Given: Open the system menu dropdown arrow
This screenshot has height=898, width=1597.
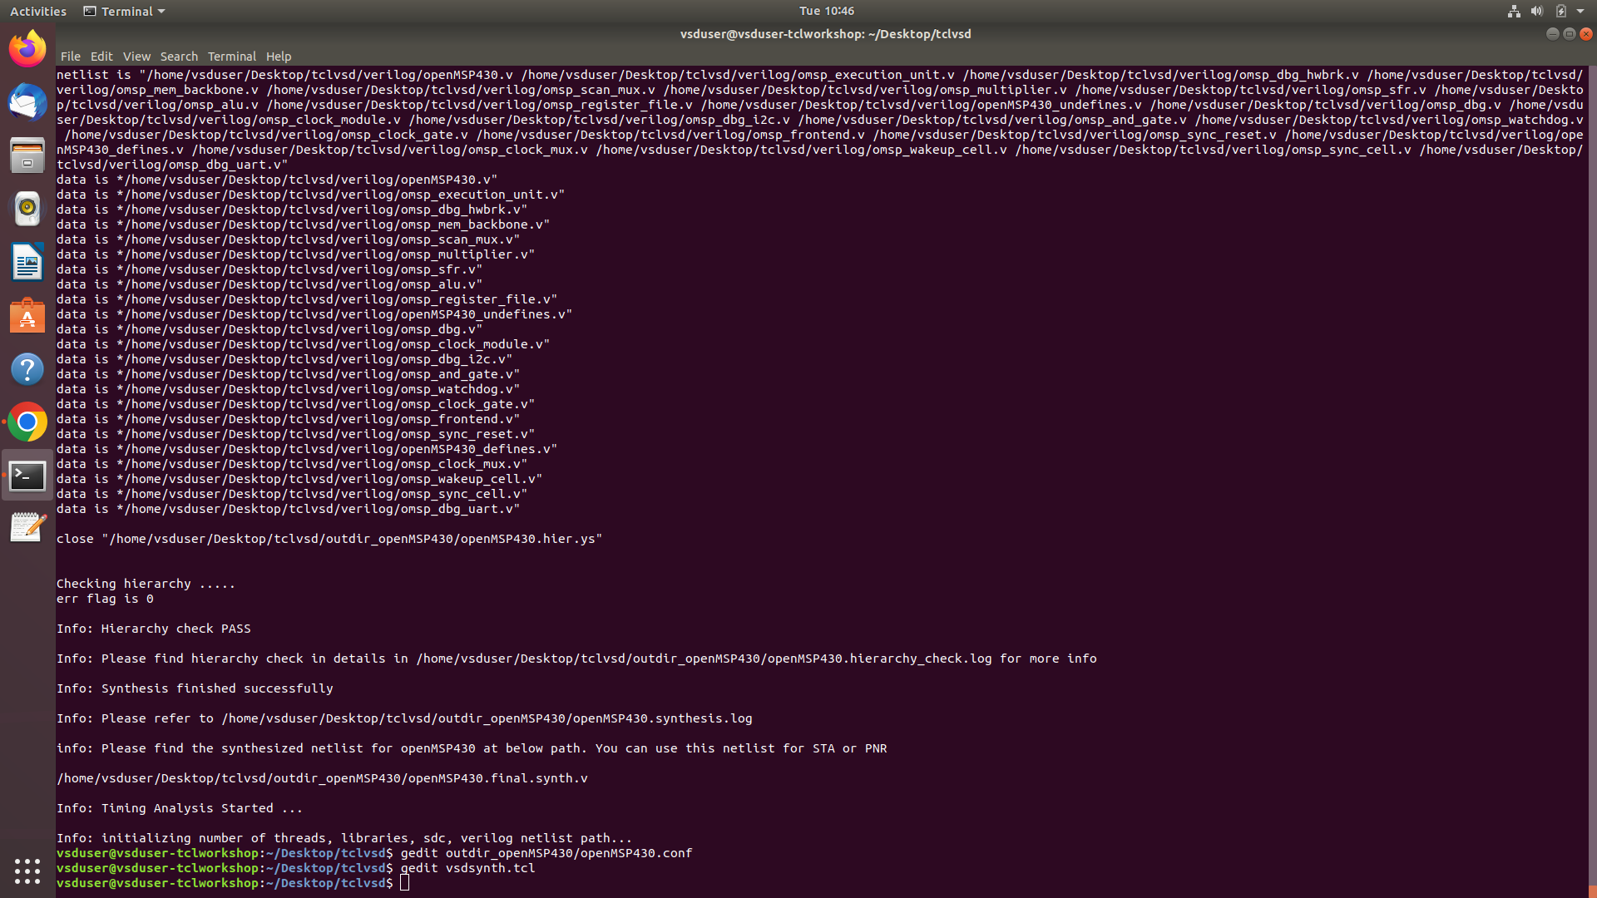Looking at the screenshot, I should [x=1583, y=11].
